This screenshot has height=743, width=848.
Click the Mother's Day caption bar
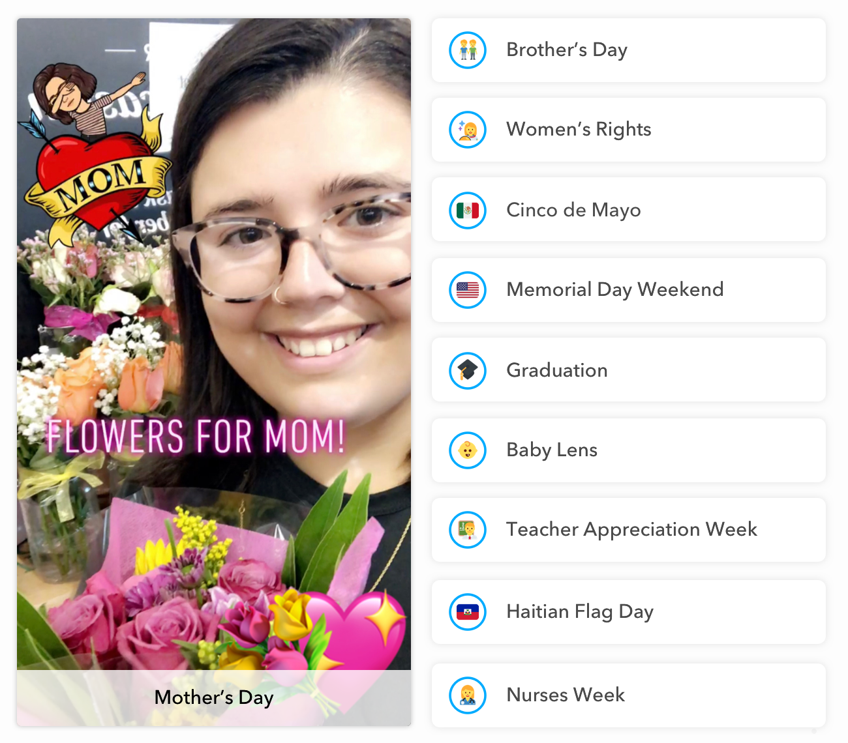click(x=214, y=698)
